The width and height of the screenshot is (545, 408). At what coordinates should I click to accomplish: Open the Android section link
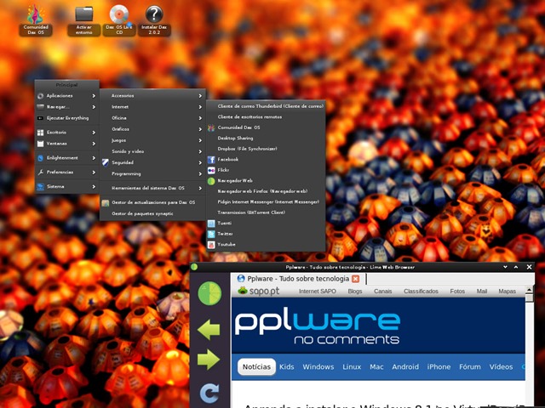(405, 367)
